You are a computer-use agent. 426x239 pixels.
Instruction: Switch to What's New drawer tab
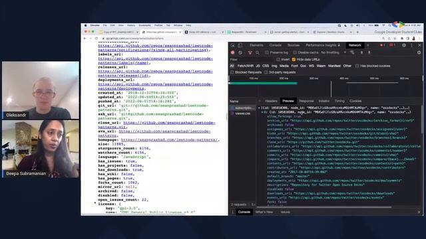click(264, 212)
